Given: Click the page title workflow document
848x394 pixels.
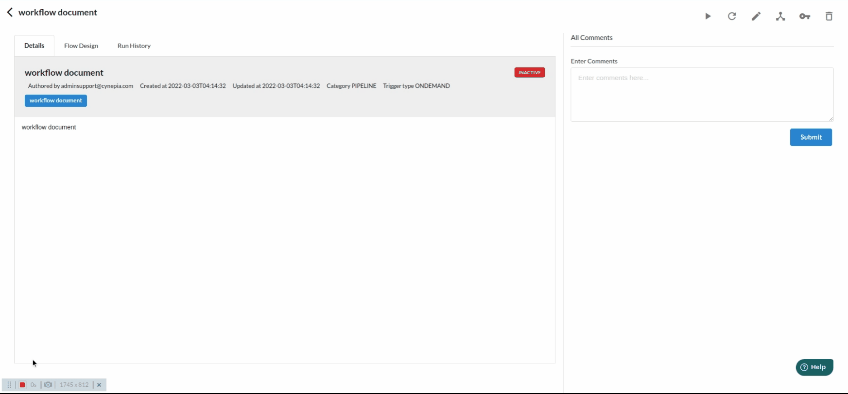Looking at the screenshot, I should (x=58, y=13).
